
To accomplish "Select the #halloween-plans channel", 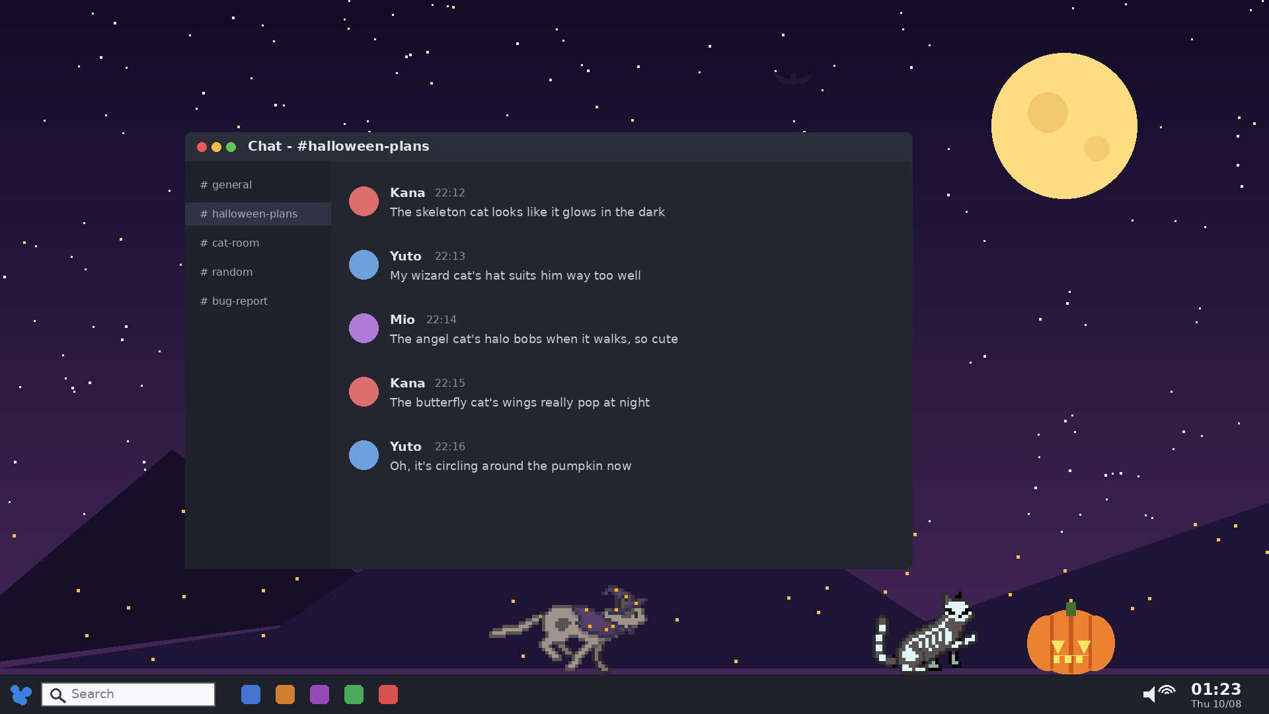I will [x=258, y=214].
